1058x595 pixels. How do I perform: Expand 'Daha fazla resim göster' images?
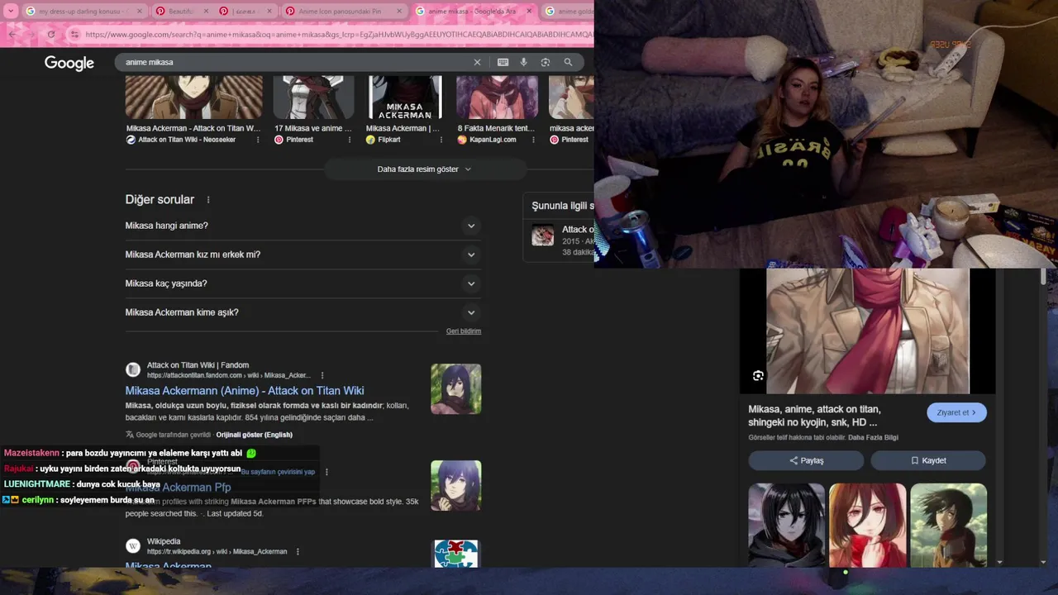pyautogui.click(x=424, y=169)
